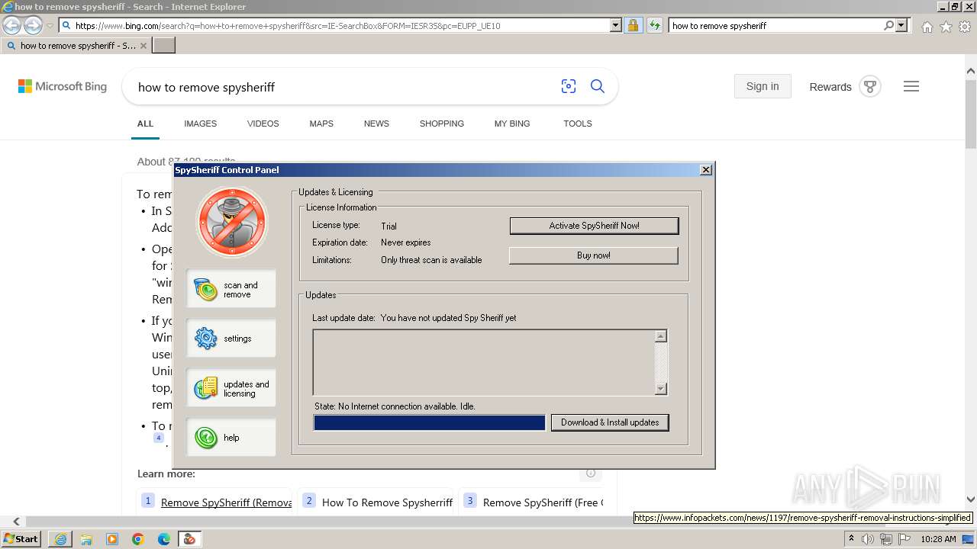Click the browser address bar

[x=334, y=26]
